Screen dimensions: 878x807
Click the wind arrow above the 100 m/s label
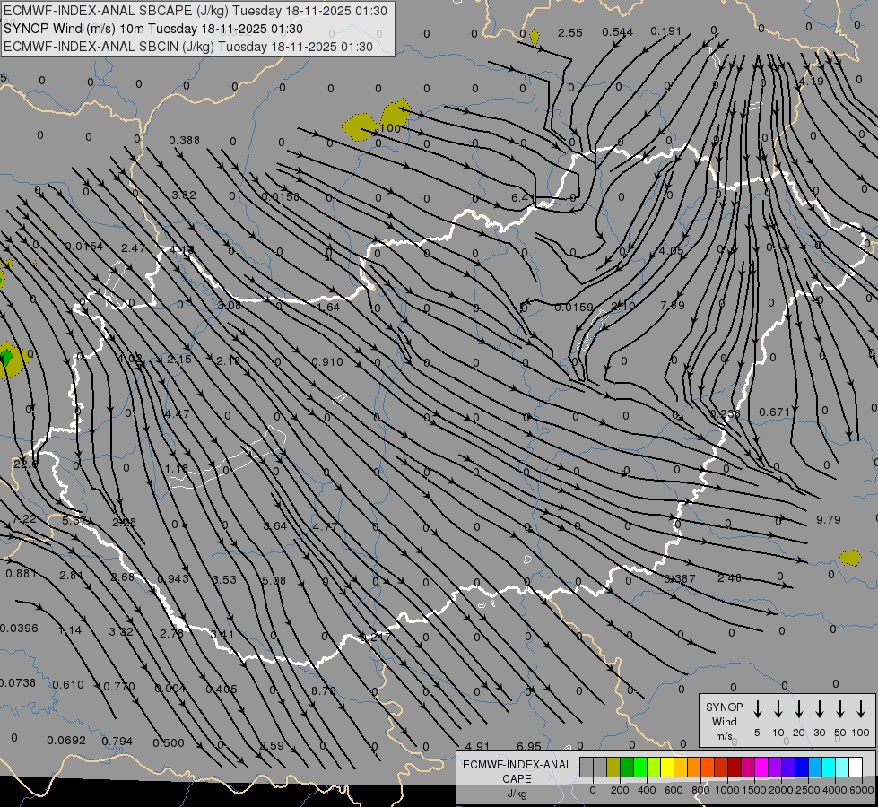coord(861,709)
